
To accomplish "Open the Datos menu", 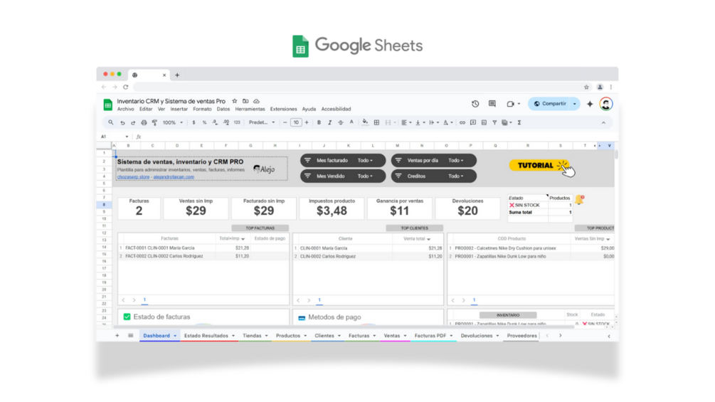I will (223, 110).
